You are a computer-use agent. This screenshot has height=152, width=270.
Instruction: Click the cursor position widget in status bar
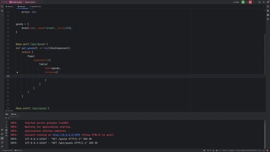209,150
